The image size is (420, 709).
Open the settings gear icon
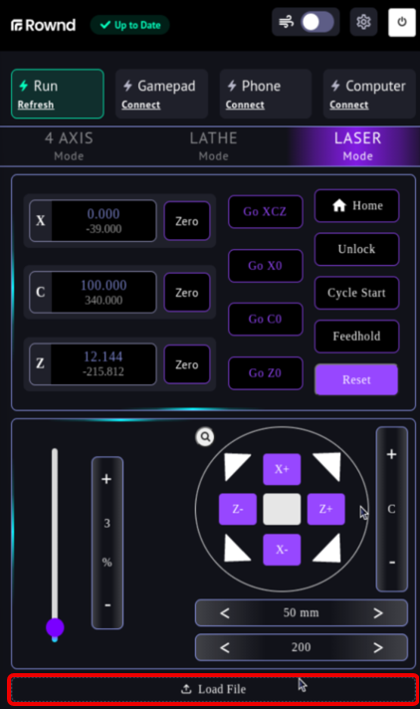point(363,22)
